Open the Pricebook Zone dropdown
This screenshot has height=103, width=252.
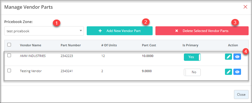[x=44, y=31]
